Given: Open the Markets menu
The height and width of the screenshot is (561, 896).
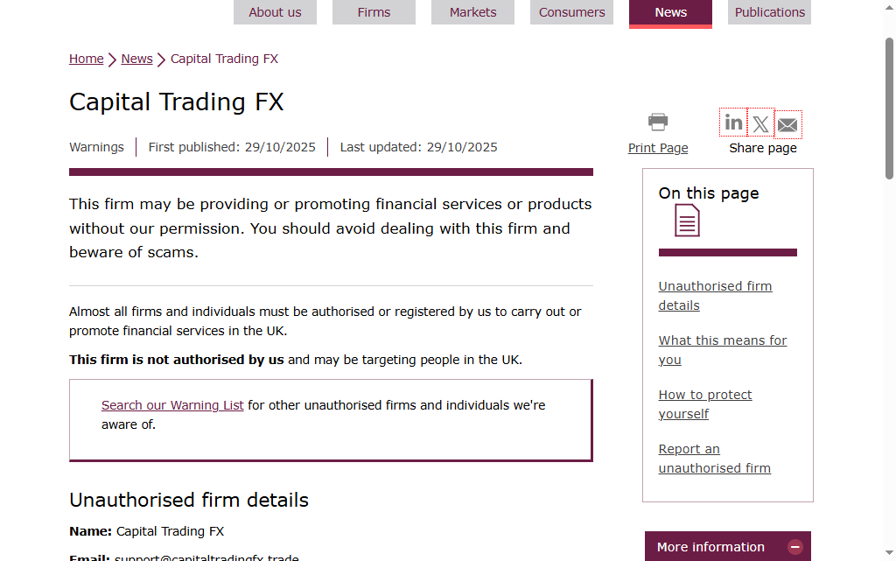Looking at the screenshot, I should [x=472, y=12].
